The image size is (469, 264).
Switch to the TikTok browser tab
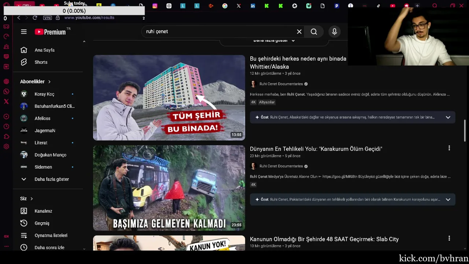tap(378, 6)
